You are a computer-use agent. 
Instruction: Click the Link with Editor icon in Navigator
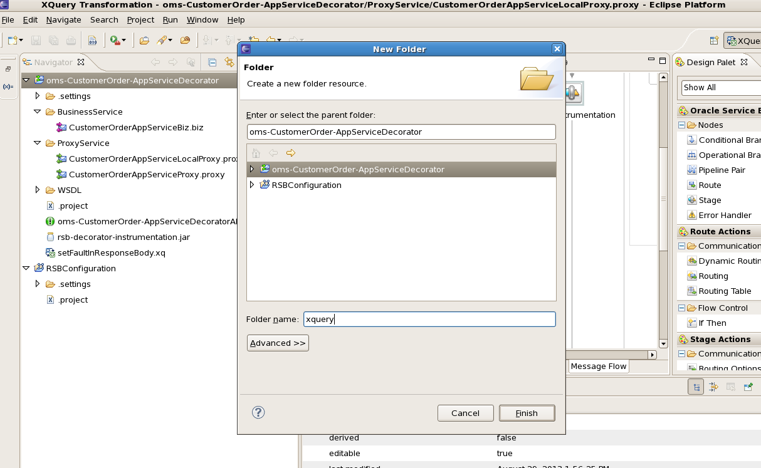point(229,62)
